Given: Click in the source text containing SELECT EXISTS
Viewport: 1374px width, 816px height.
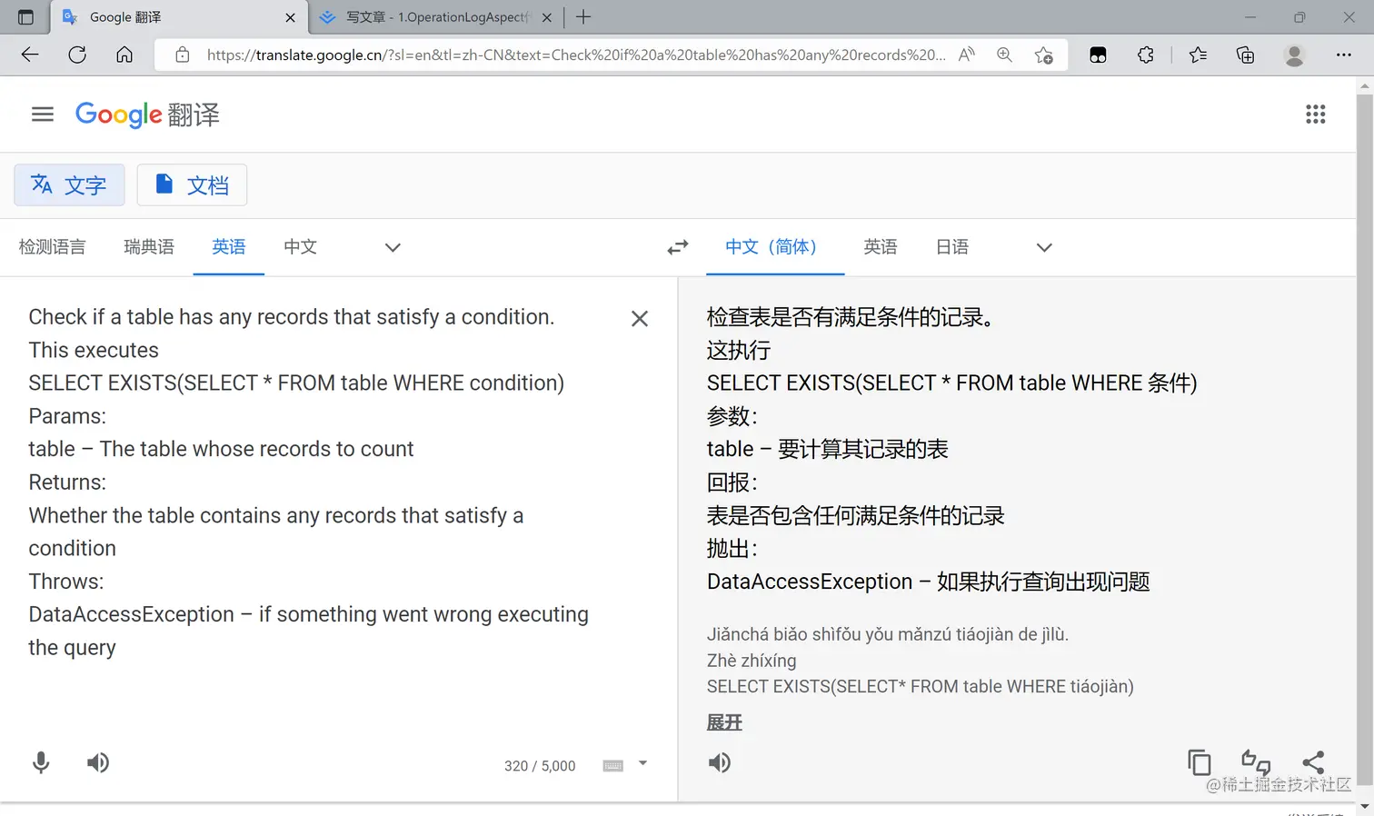Looking at the screenshot, I should (296, 383).
